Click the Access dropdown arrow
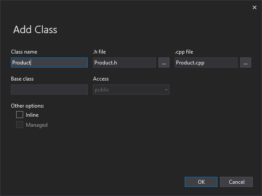The height and width of the screenshot is (196, 262). [166, 90]
